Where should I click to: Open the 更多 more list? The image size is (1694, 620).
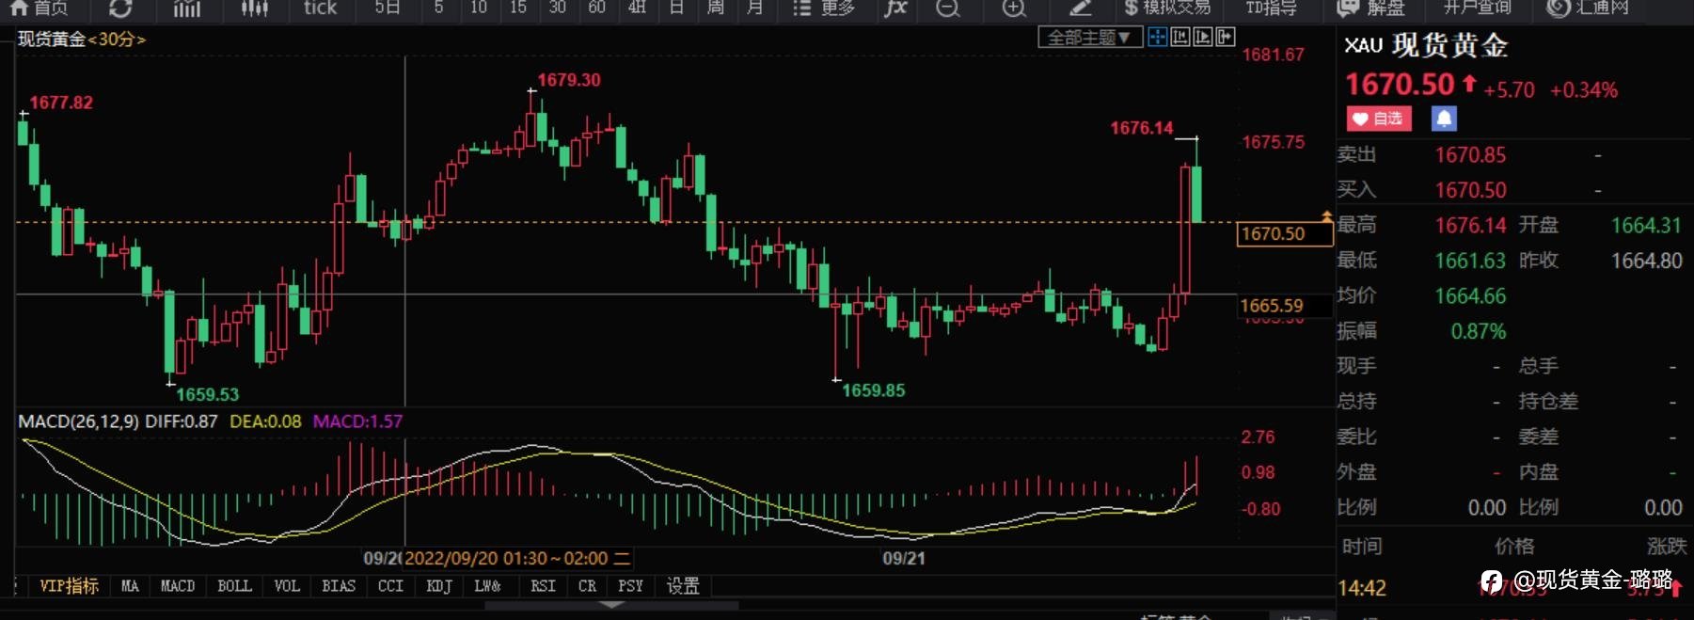click(824, 8)
